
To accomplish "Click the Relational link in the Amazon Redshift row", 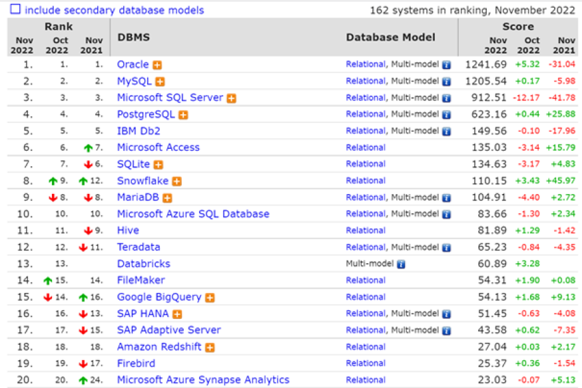I will pyautogui.click(x=366, y=347).
